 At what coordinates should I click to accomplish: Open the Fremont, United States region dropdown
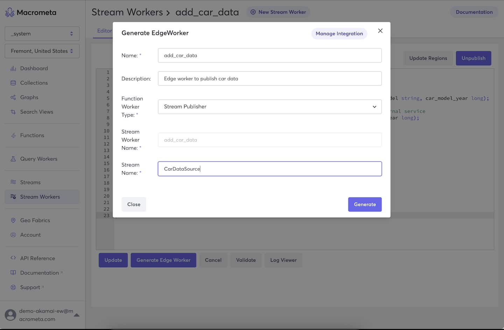point(42,51)
